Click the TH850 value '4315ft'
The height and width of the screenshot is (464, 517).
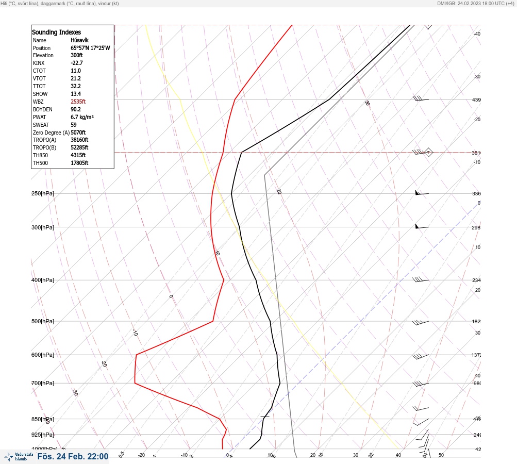[x=78, y=155]
